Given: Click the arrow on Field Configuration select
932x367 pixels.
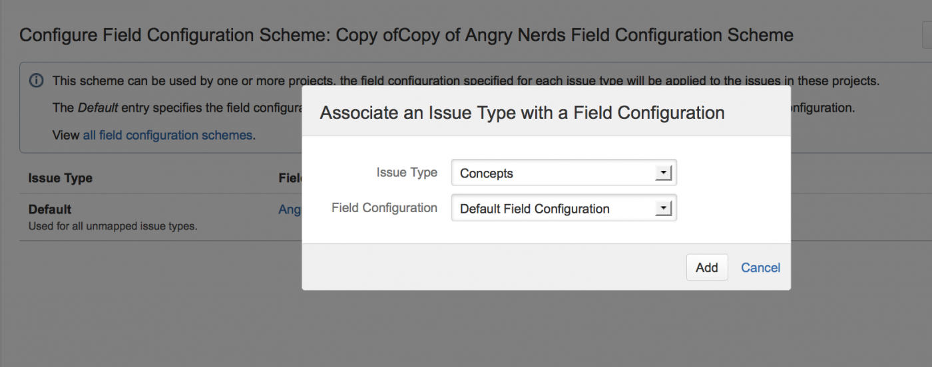Looking at the screenshot, I should tap(663, 209).
